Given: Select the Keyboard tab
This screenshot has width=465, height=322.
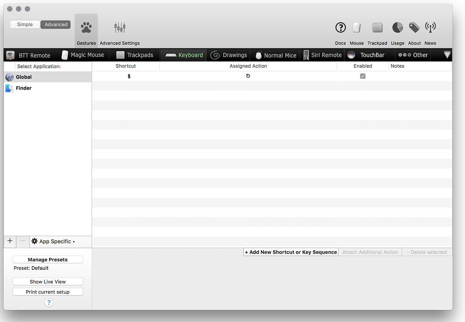Looking at the screenshot, I should 184,55.
